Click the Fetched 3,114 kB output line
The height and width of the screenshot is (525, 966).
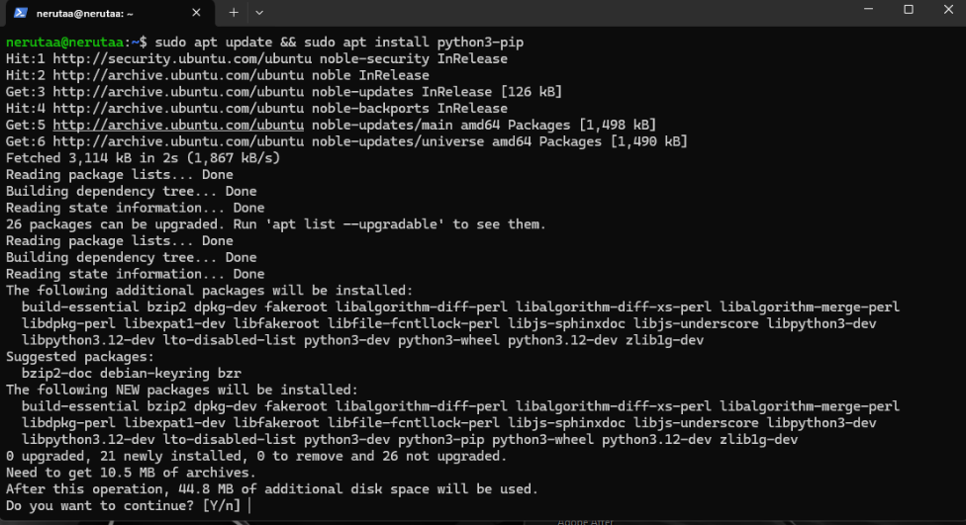pyautogui.click(x=143, y=158)
